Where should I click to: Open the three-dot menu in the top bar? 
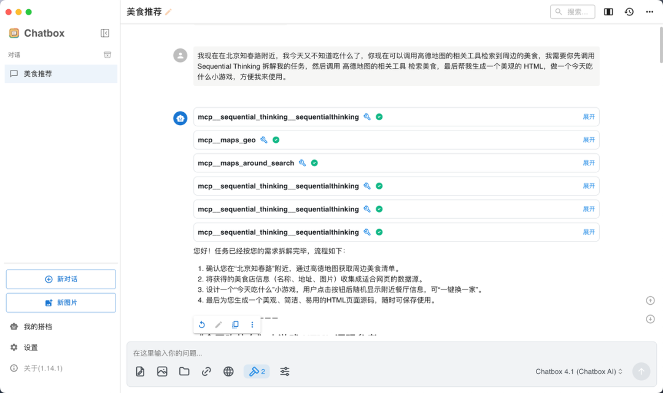(x=649, y=11)
